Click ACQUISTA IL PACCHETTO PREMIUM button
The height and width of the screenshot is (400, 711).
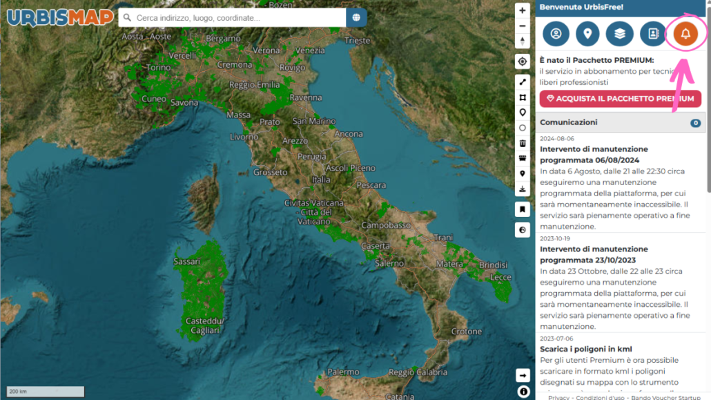coord(621,99)
